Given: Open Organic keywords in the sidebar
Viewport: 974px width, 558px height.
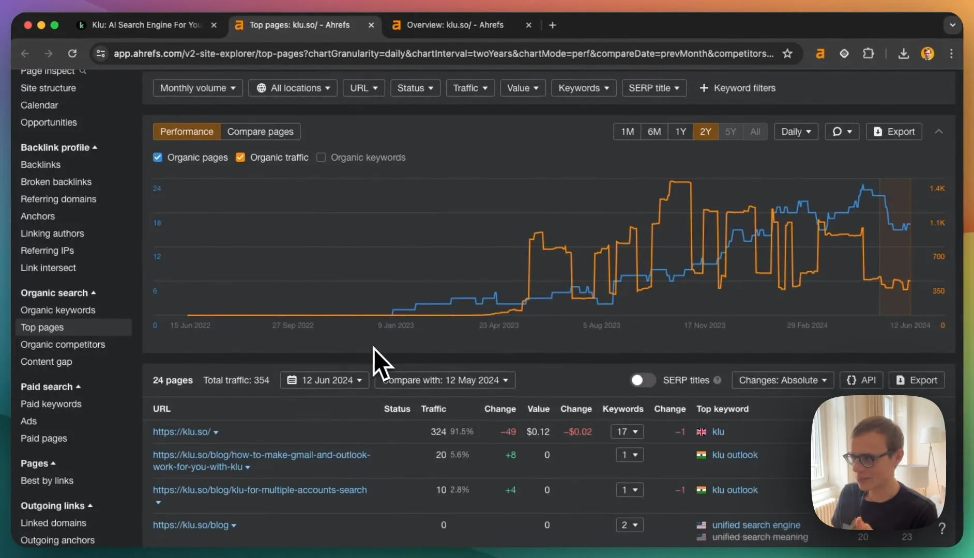Looking at the screenshot, I should tap(58, 310).
